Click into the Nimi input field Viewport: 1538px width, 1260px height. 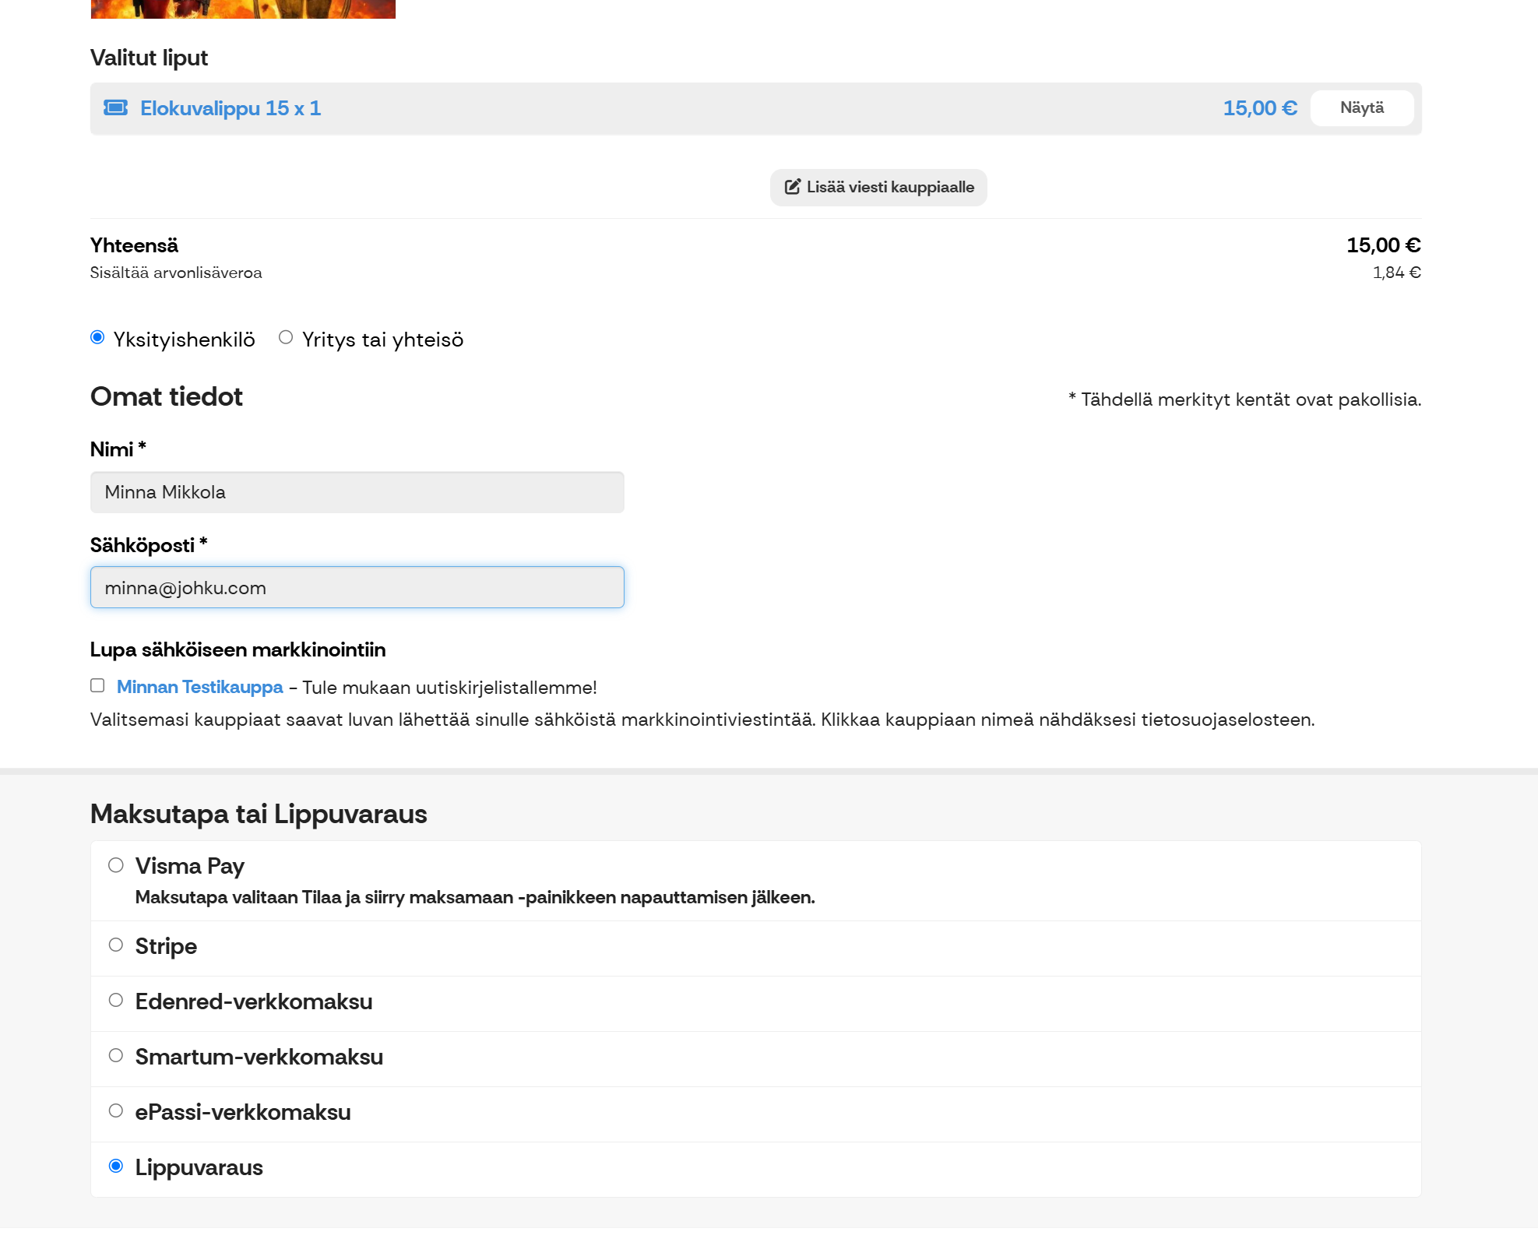pos(357,492)
